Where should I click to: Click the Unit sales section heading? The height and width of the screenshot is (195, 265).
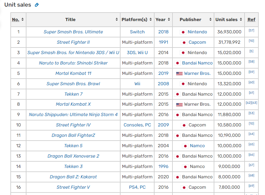coord(18,5)
